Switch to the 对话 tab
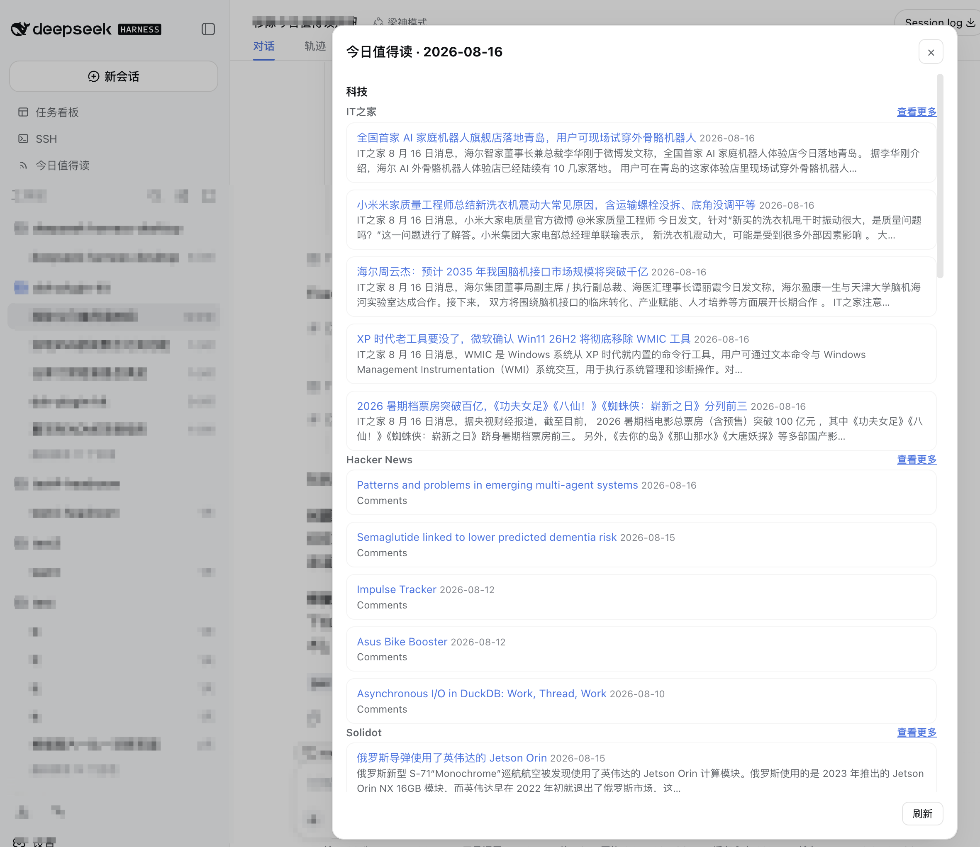The width and height of the screenshot is (980, 847). click(263, 46)
